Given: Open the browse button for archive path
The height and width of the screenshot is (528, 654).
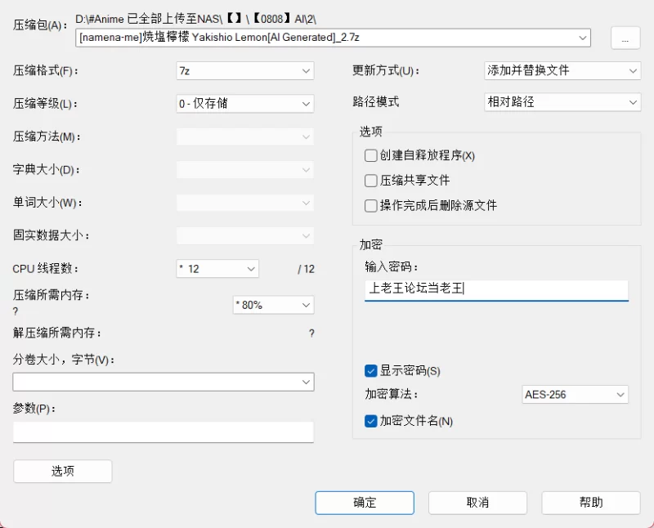Looking at the screenshot, I should 625,38.
